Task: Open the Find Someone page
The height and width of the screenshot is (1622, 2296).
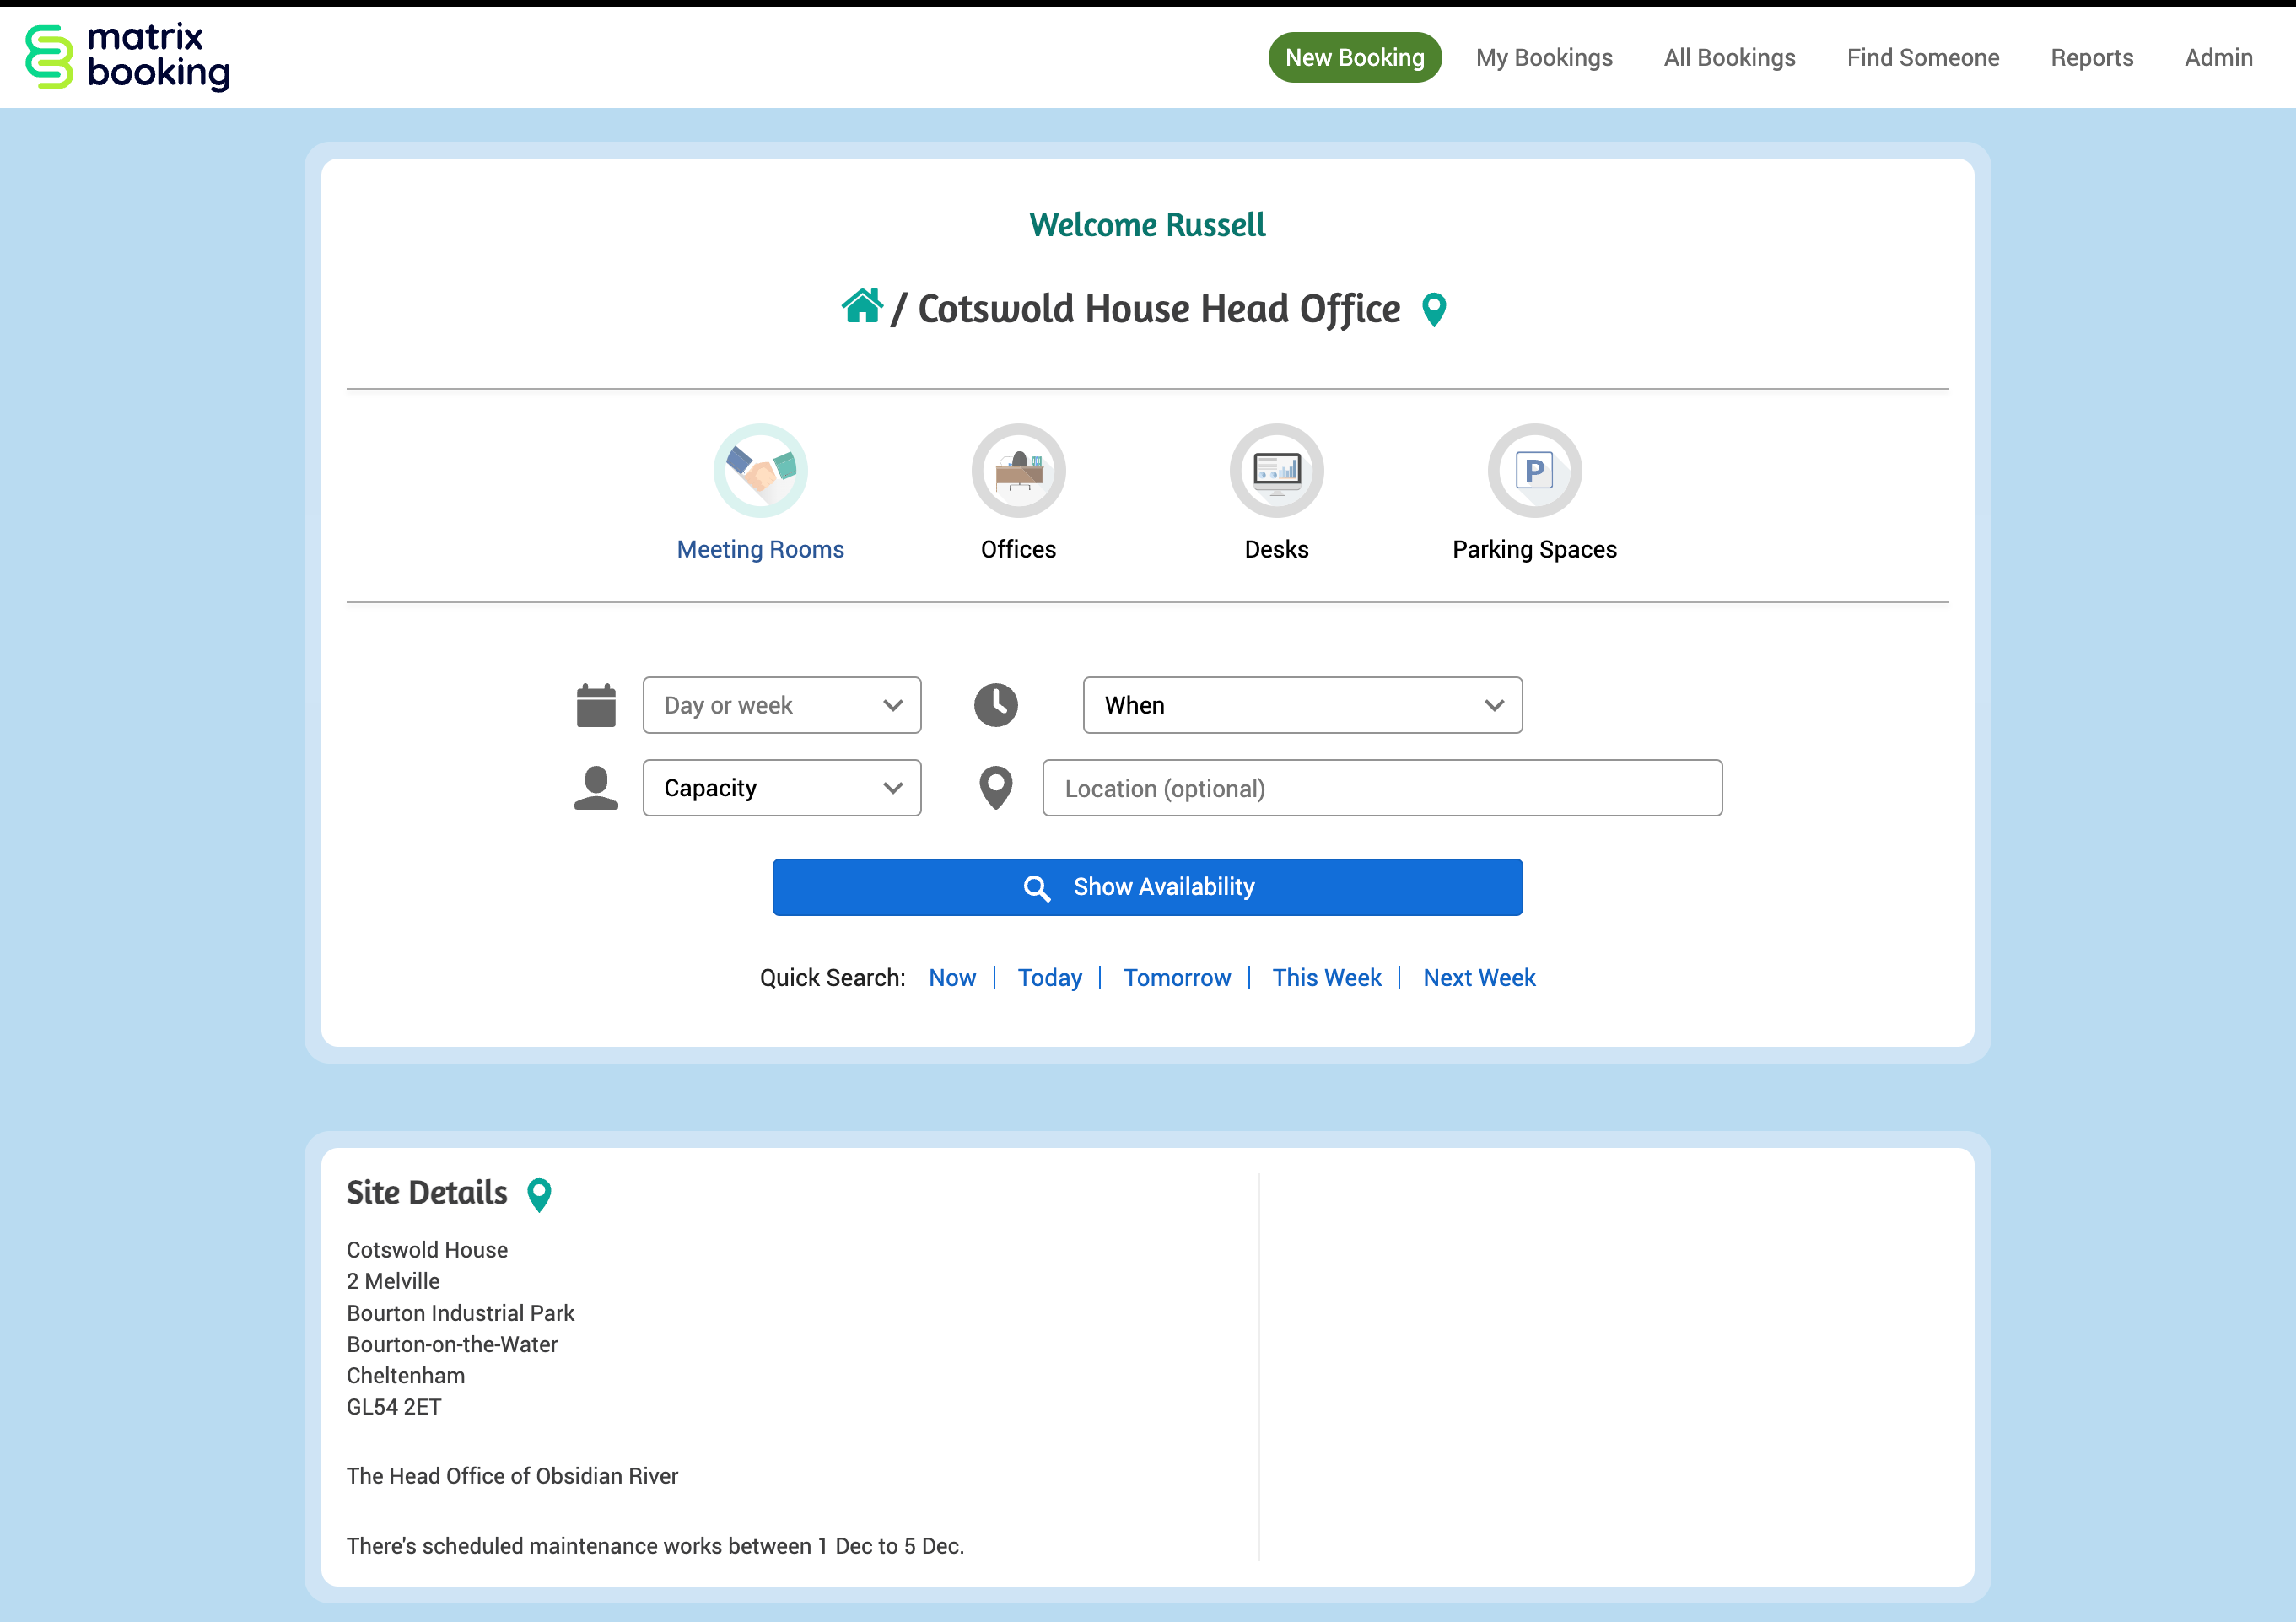Action: point(1922,58)
